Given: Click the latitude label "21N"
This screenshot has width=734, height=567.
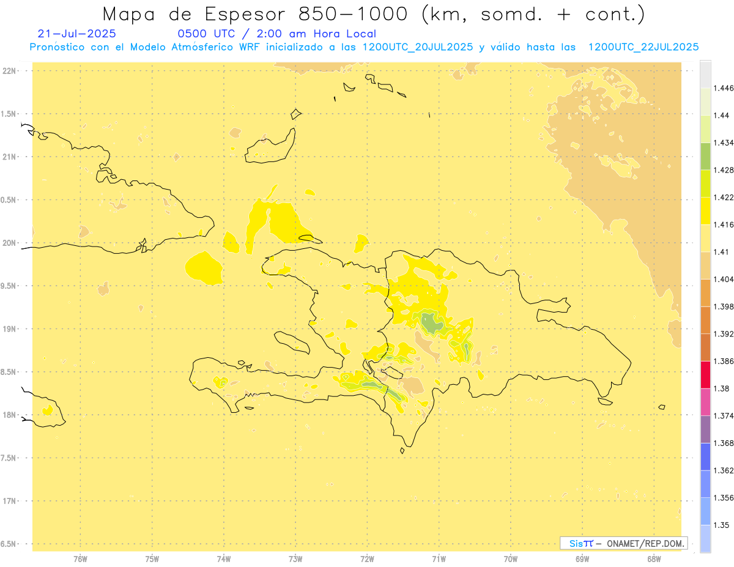Looking at the screenshot, I should coord(9,157).
